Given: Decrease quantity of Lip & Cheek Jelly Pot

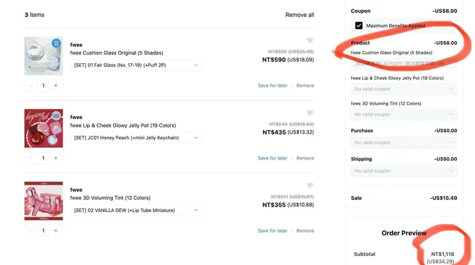Looking at the screenshot, I should (31, 158).
